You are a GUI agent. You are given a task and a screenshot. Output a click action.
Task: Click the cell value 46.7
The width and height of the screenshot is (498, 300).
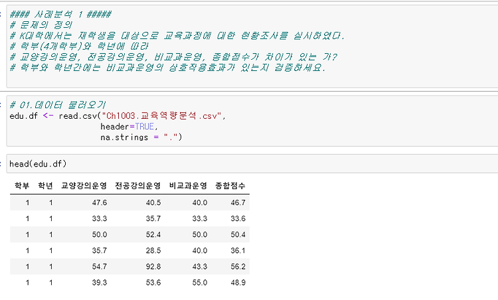(x=238, y=202)
